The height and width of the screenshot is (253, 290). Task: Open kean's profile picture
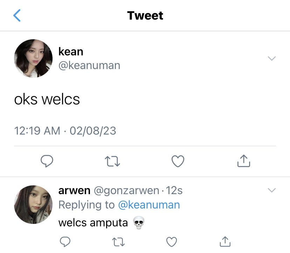(33, 58)
